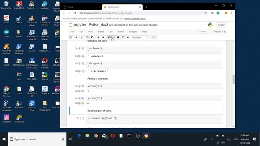Paste cells below toolbar icon
Viewport: 260px width, 146px height.
[x=92, y=37]
